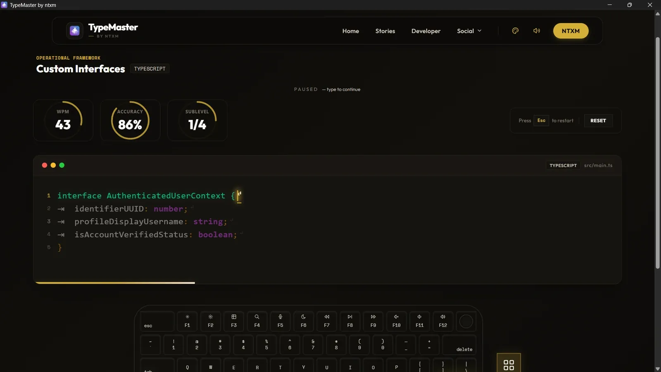Viewport: 661px width, 372px height.
Task: Click the red window dot in editor
Action: point(45,165)
